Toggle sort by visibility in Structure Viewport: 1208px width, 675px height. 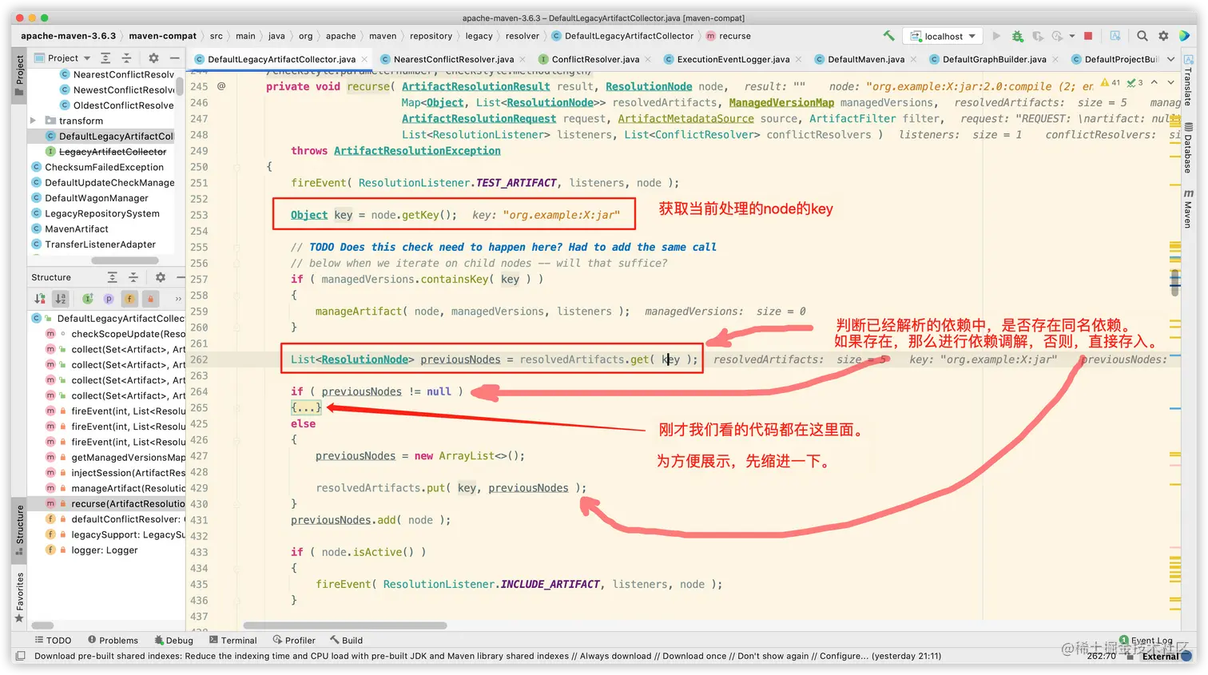[40, 299]
